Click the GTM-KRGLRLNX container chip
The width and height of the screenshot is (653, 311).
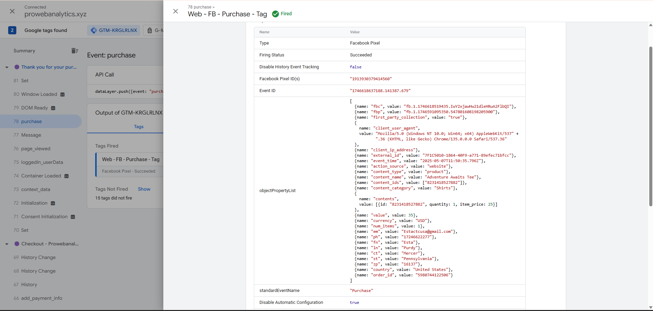tap(114, 30)
